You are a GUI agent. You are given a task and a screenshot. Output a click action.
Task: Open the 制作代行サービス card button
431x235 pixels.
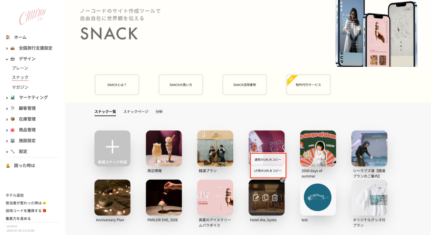point(308,85)
